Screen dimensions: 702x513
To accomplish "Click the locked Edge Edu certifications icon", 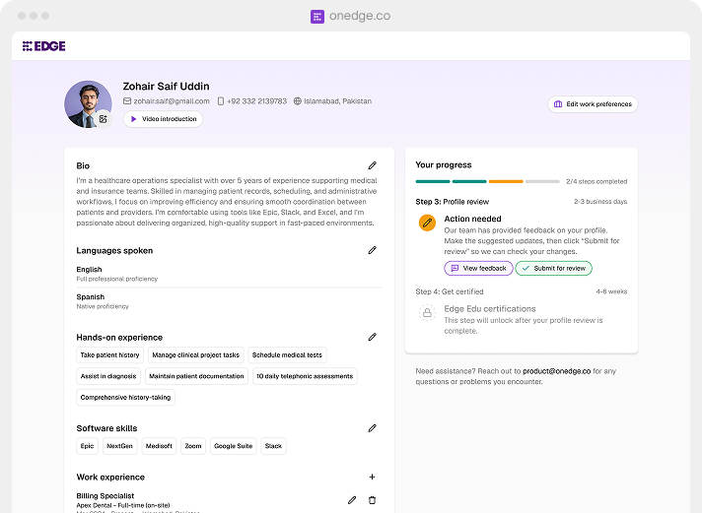I will coord(427,313).
